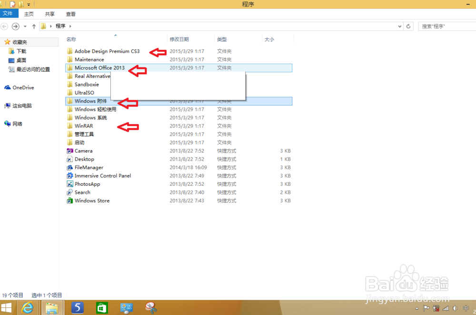Click the UltraISO folder icon
Screen dimensions: 476x315
[70, 93]
